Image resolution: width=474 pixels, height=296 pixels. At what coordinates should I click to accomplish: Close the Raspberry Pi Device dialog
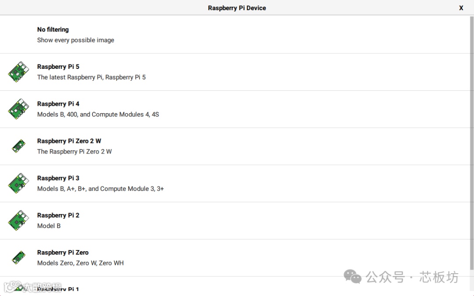click(x=461, y=8)
